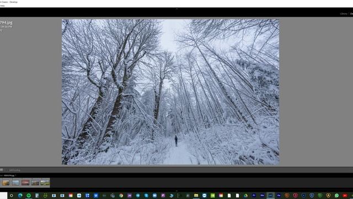Enable the Soft Proofing checkbox

point(8,170)
